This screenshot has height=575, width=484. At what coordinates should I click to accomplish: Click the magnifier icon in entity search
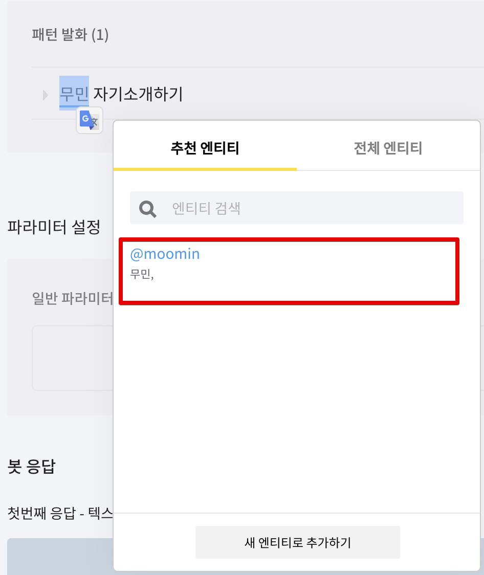(148, 209)
